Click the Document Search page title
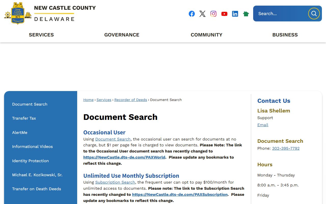 [120, 117]
